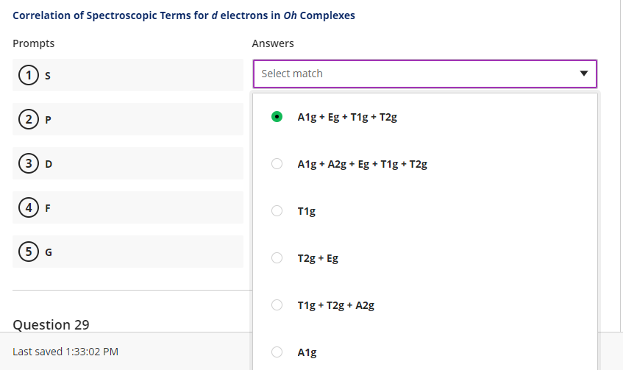623x370 pixels.
Task: Choose the A1g radio option
Action: coord(277,352)
